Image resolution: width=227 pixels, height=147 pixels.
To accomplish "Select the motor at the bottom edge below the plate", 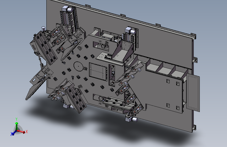I will click(131, 119).
